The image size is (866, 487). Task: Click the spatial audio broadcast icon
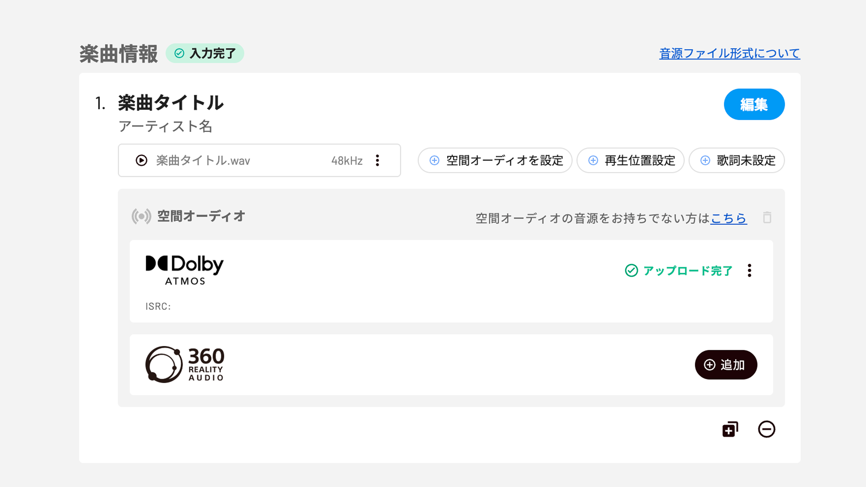pyautogui.click(x=141, y=216)
